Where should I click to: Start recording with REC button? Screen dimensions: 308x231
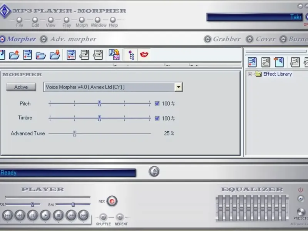coord(112,201)
